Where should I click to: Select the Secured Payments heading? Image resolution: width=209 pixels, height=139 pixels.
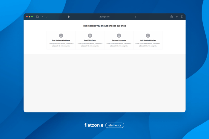(119, 40)
